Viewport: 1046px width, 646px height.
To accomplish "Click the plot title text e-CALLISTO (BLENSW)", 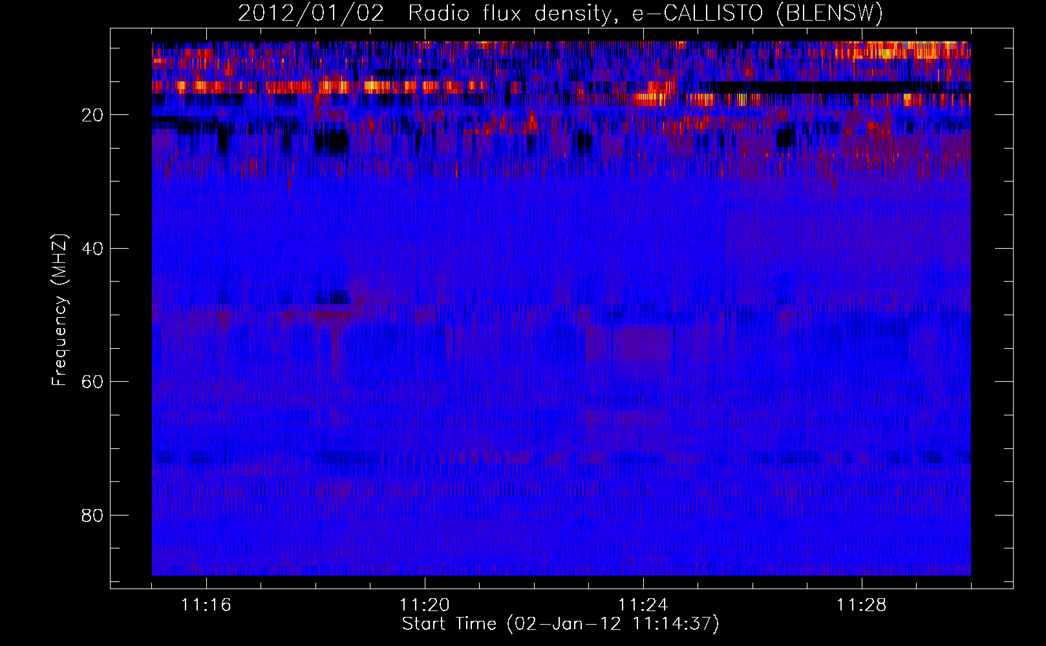I will [x=757, y=13].
